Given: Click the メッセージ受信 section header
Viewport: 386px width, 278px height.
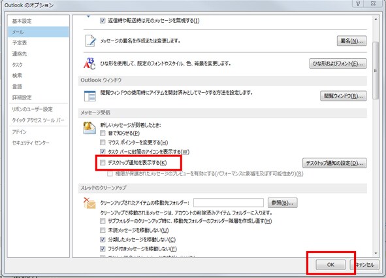Looking at the screenshot, I should point(223,113).
